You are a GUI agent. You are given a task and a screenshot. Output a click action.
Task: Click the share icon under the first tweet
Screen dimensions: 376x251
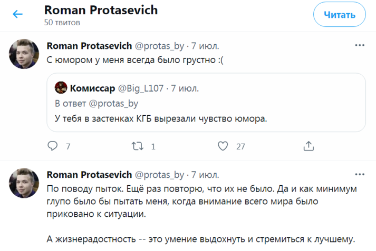(x=310, y=146)
